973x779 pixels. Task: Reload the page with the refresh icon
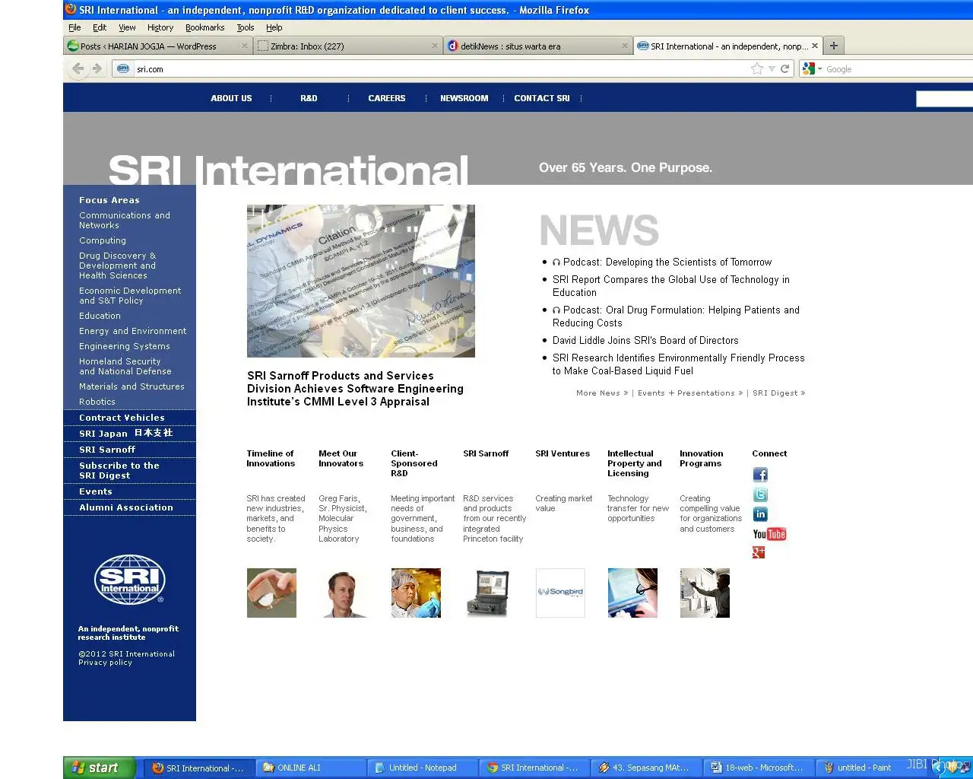click(785, 68)
